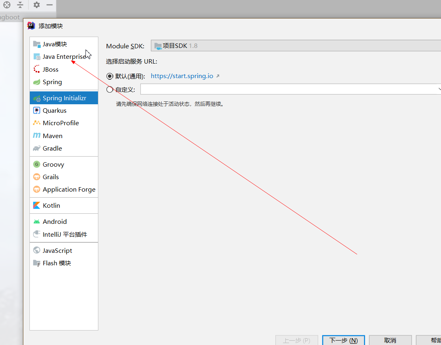441x345 pixels.
Task: Choose Maven in module type list
Action: coord(64,136)
